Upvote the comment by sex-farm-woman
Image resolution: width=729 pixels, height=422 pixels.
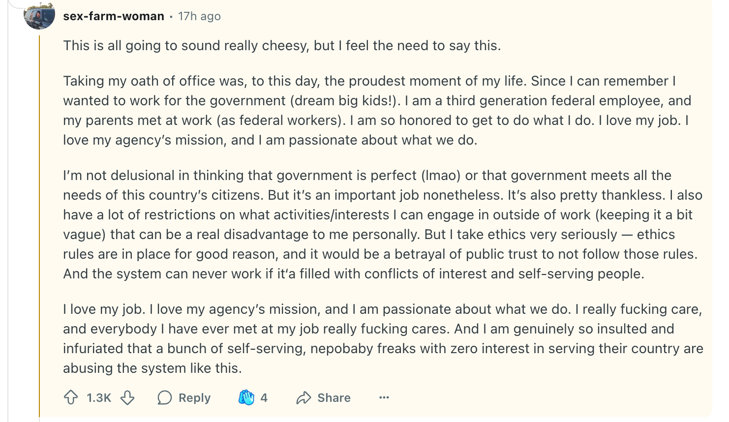[x=71, y=397]
